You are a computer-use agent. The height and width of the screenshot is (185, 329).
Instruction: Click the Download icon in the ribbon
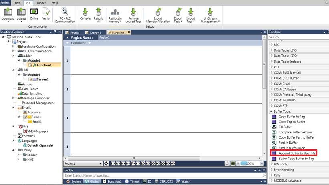pos(8,14)
